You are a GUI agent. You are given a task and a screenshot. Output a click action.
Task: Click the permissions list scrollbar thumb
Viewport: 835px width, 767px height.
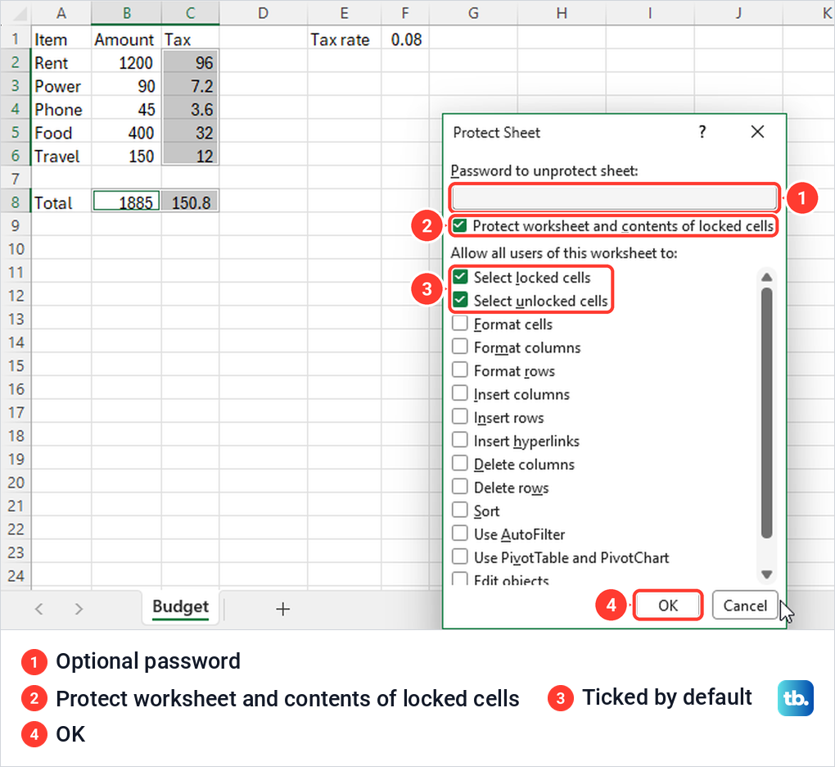(766, 413)
